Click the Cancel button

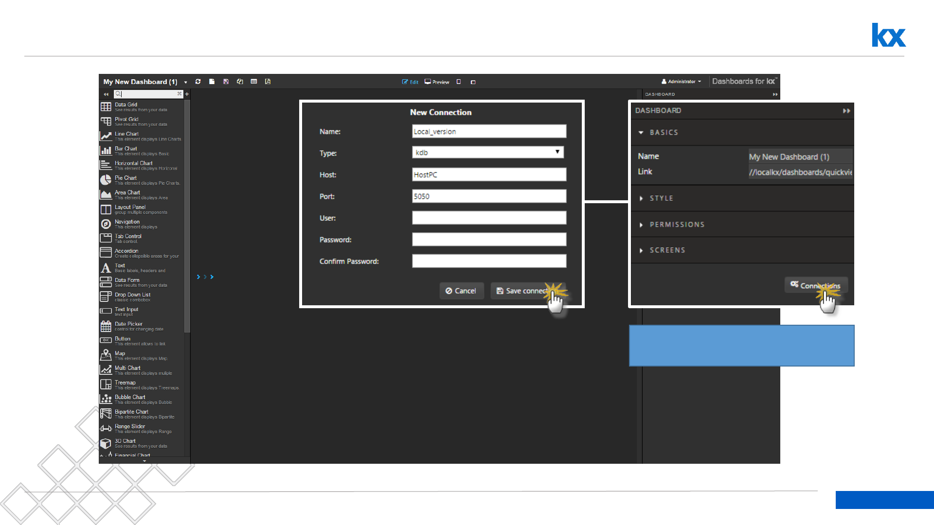tap(461, 291)
